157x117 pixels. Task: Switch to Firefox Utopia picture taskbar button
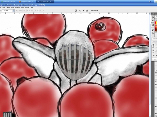pyautogui.click(x=27, y=2)
